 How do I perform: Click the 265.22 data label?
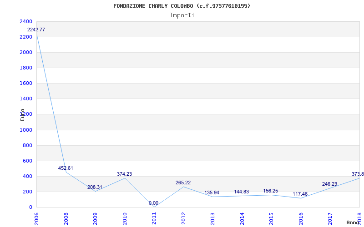coord(183,183)
